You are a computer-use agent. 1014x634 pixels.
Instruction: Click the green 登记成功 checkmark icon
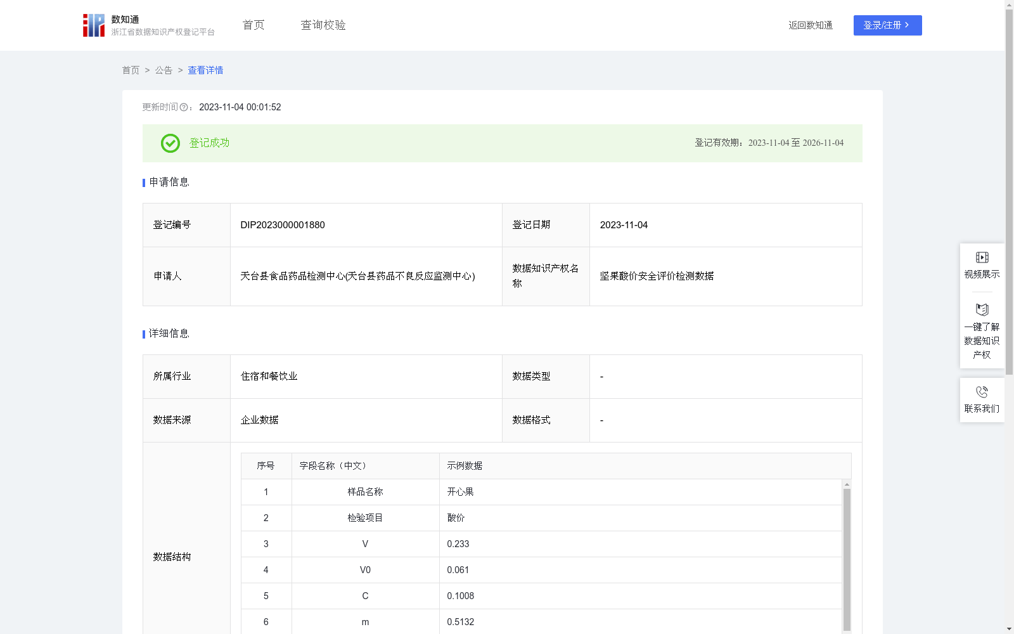[x=170, y=143]
